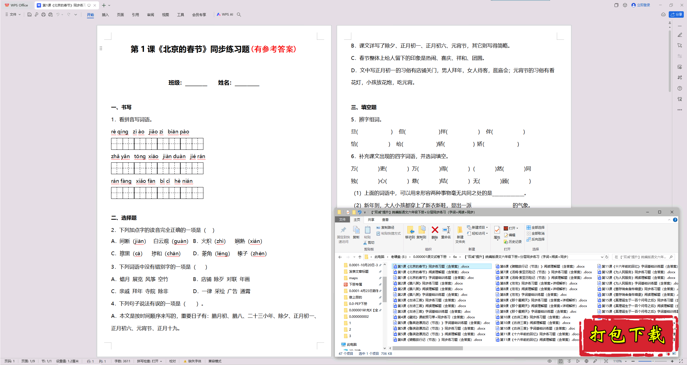Click the export-to-PDF icon in WPS toolbar
Screen dimensions: 687x365
click(x=36, y=14)
